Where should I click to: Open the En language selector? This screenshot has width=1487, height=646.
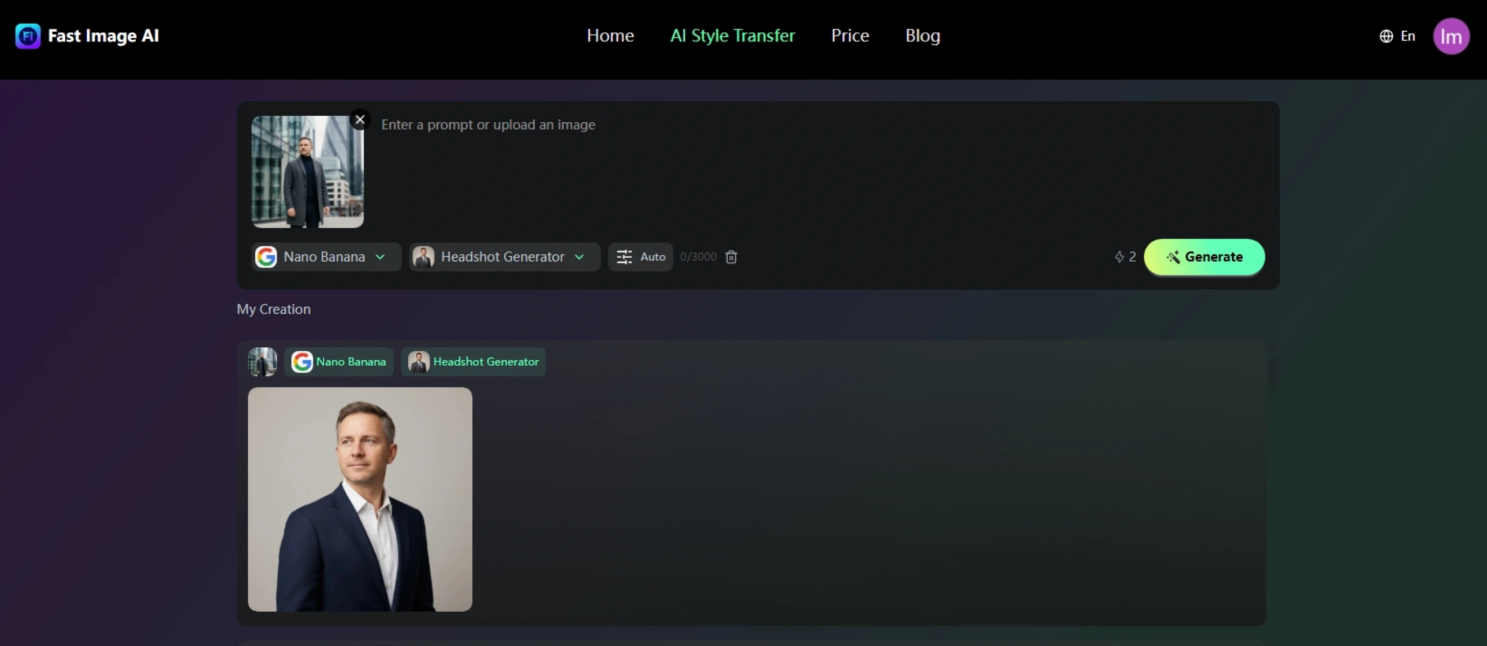(1407, 37)
